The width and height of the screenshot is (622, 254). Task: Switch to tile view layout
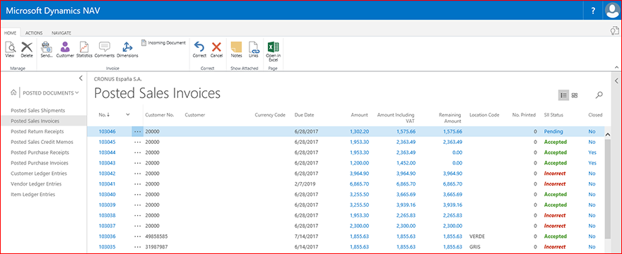pyautogui.click(x=575, y=95)
